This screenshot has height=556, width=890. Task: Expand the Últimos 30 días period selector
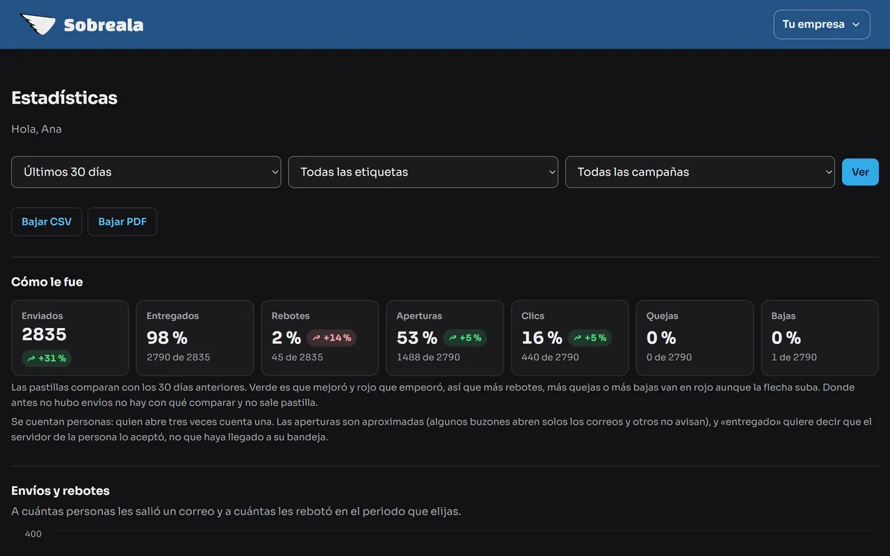(x=146, y=172)
